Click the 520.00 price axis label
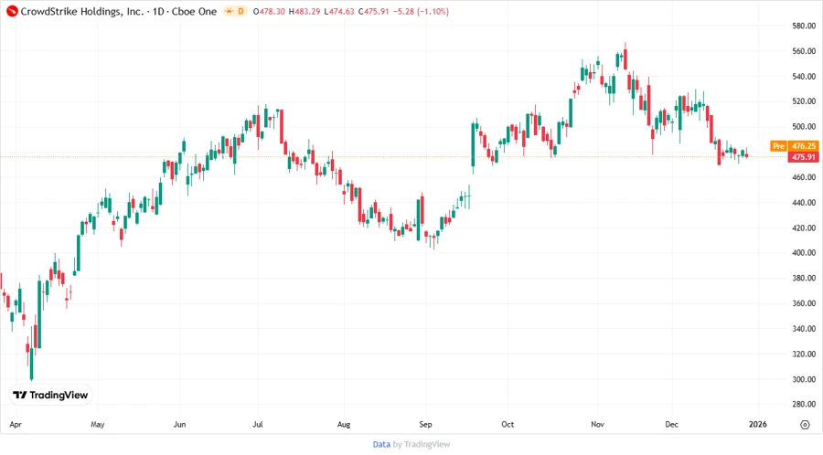Image resolution: width=823 pixels, height=455 pixels. pos(804,101)
